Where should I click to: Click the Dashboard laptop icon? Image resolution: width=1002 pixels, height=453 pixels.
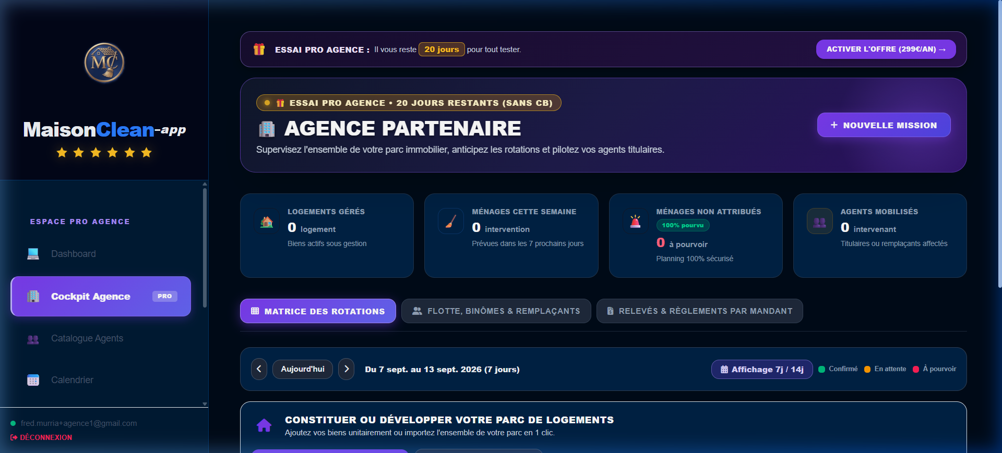[x=33, y=254]
